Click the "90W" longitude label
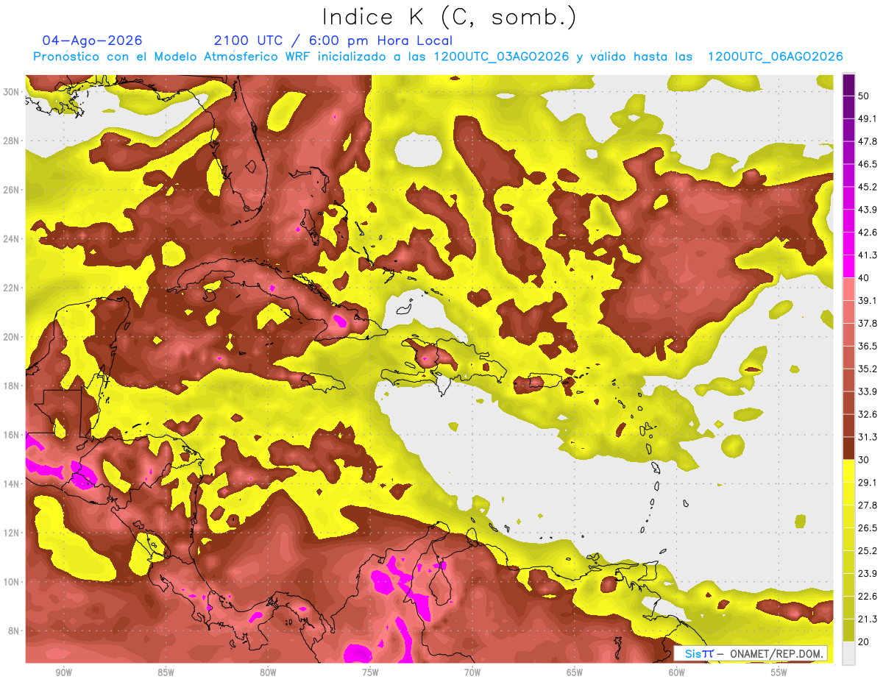 coord(63,673)
